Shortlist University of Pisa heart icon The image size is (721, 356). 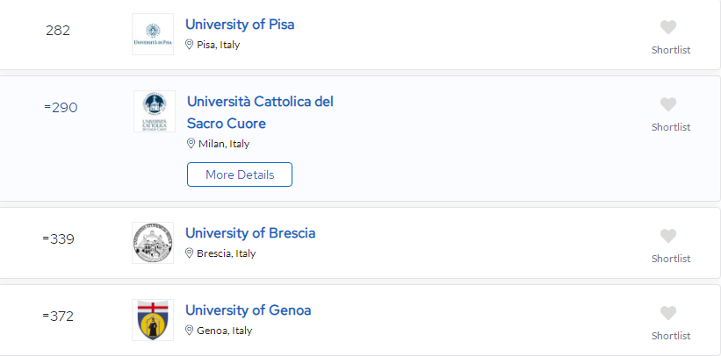pyautogui.click(x=668, y=27)
